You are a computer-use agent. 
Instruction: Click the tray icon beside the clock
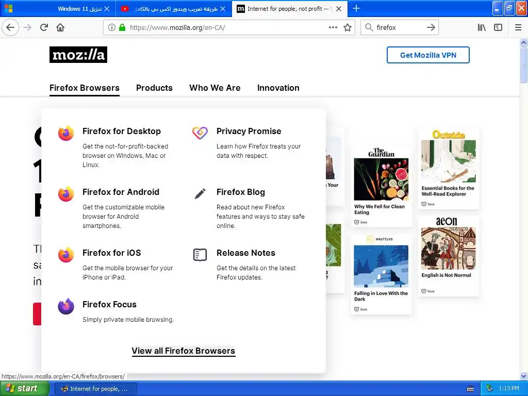(489, 389)
